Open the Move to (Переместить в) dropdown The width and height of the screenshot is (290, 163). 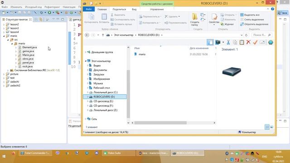click(x=150, y=16)
